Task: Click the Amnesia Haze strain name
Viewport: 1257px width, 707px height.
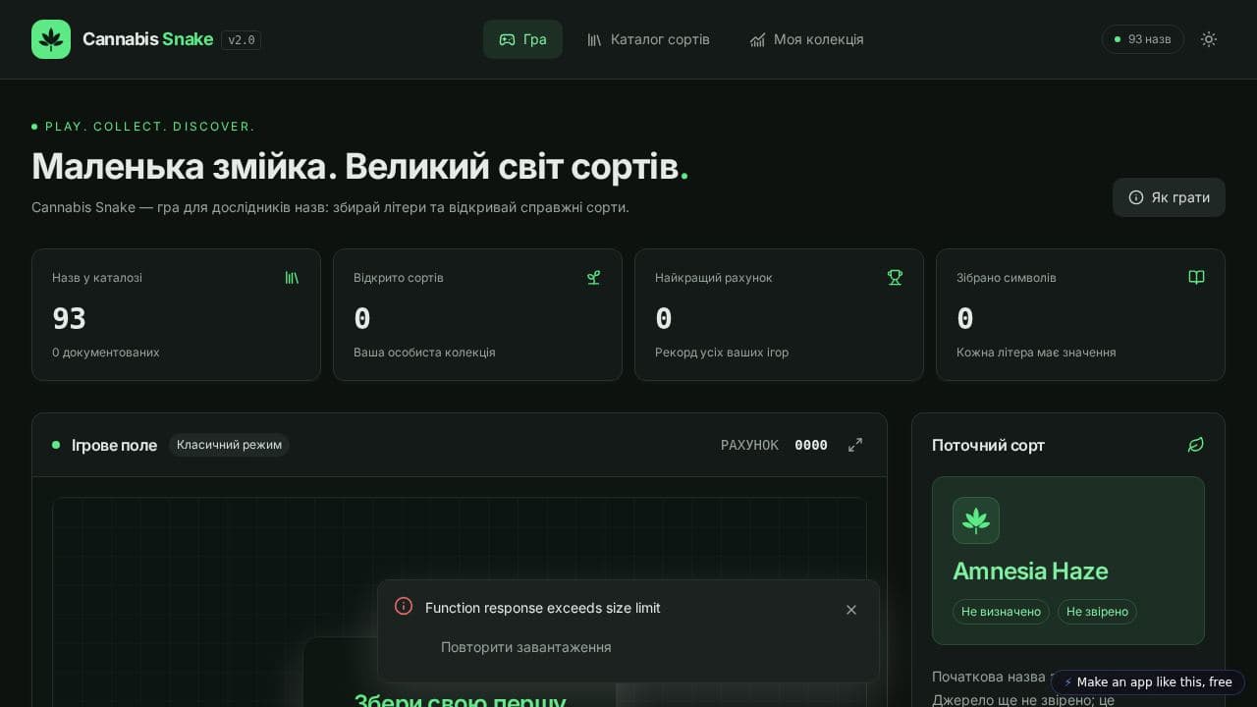Action: [x=1030, y=571]
